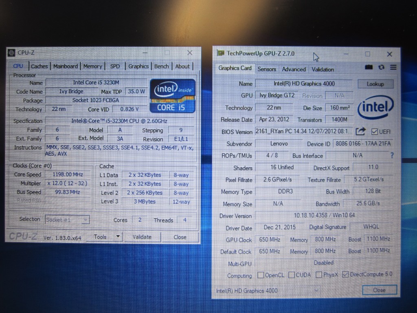The image size is (417, 313).
Task: Click the Bus Speed value 99.83 MHz
Action: click(x=68, y=192)
